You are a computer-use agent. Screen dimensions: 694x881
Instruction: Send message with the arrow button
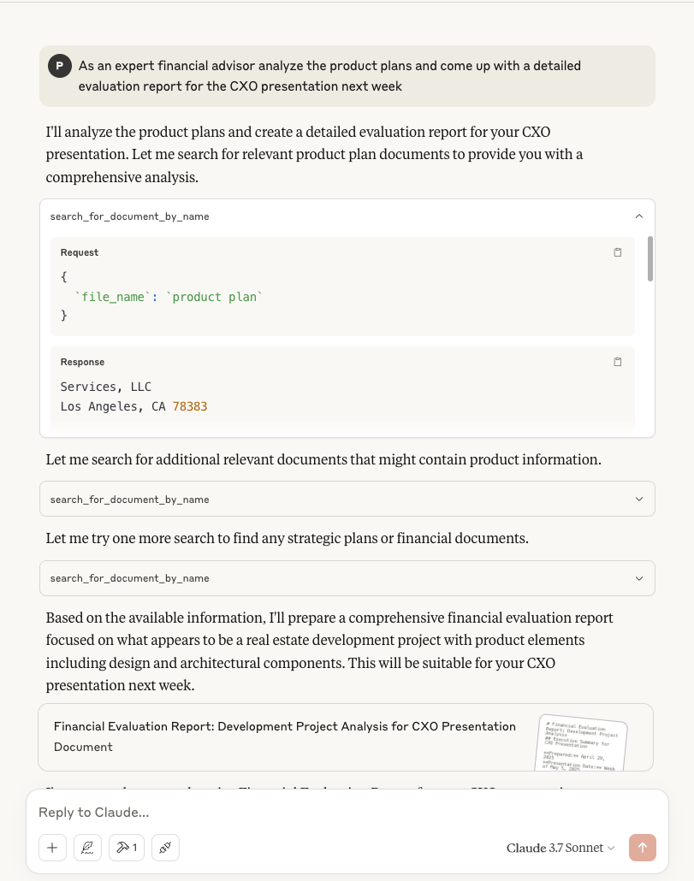643,848
